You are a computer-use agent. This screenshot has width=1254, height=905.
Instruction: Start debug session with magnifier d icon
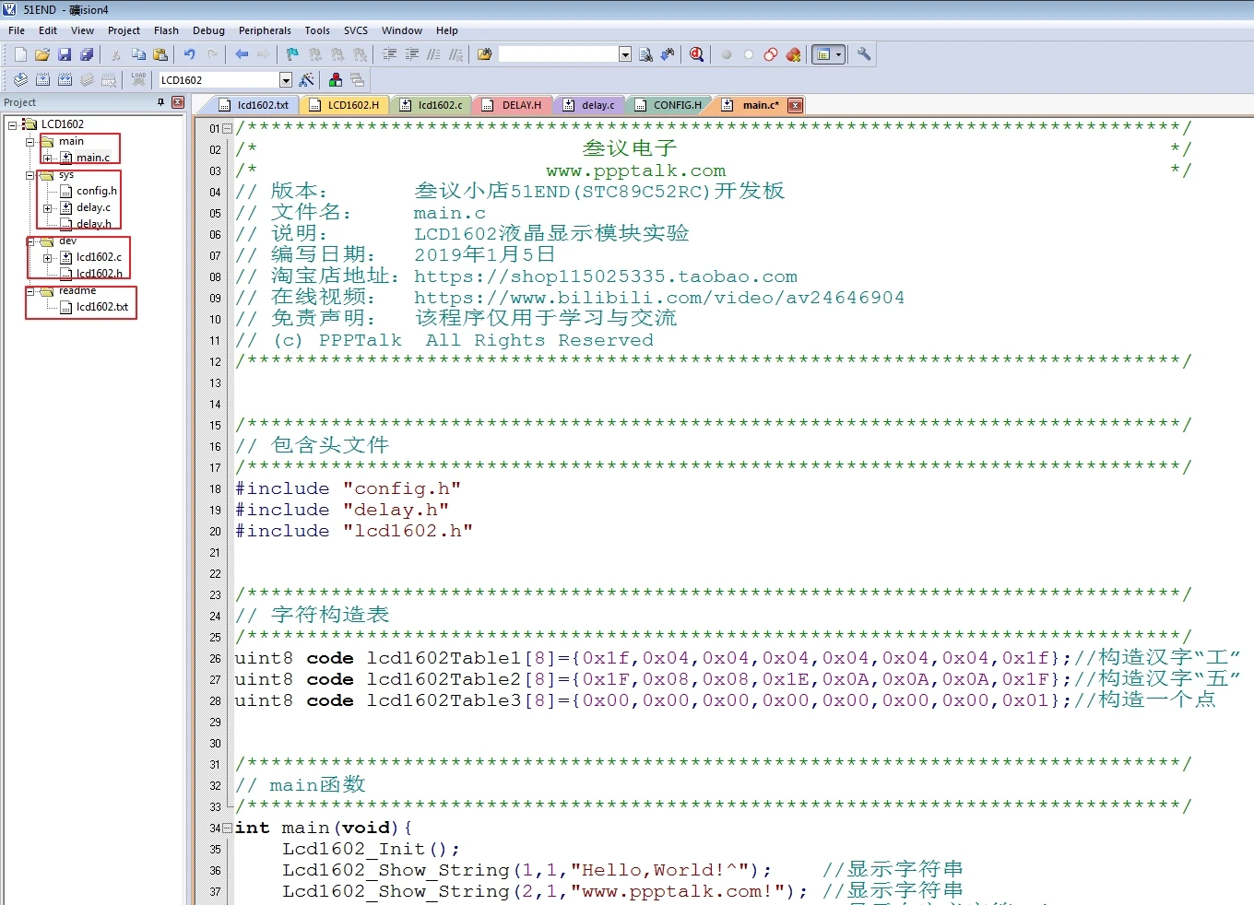697,54
